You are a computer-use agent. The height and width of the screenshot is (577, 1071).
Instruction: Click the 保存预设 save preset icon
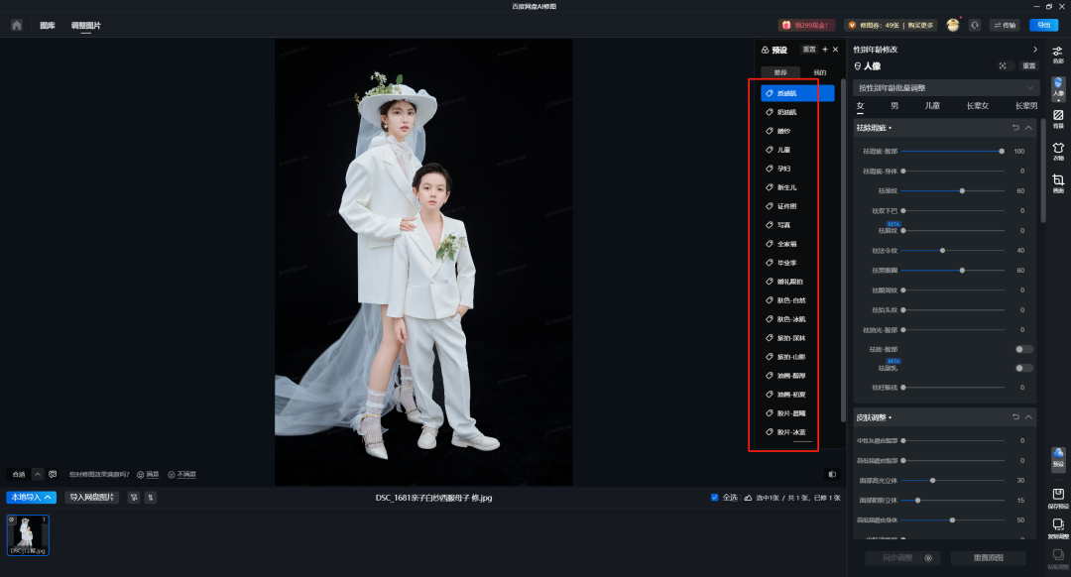pyautogui.click(x=1058, y=498)
